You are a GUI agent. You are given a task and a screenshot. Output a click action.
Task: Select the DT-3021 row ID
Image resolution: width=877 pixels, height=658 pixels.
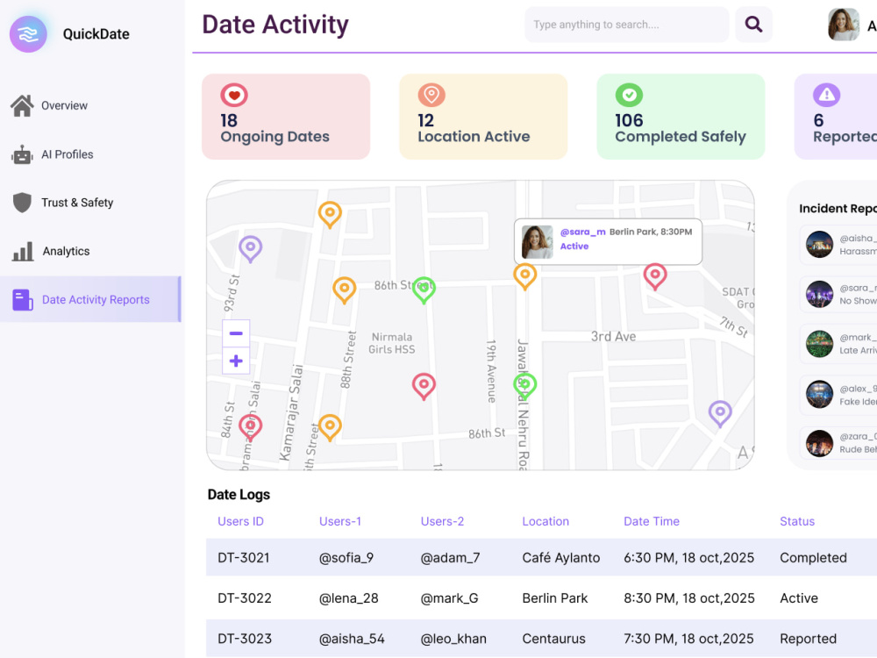pyautogui.click(x=243, y=558)
